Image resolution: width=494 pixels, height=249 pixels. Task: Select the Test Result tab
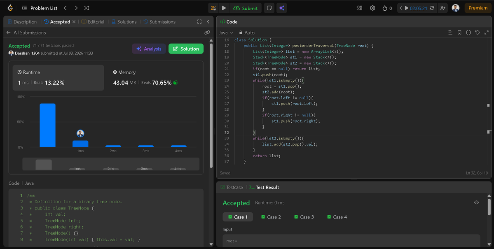[x=264, y=187]
